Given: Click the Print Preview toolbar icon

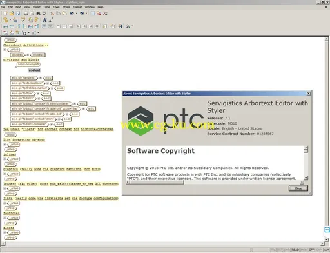Looking at the screenshot, I should 32,14.
